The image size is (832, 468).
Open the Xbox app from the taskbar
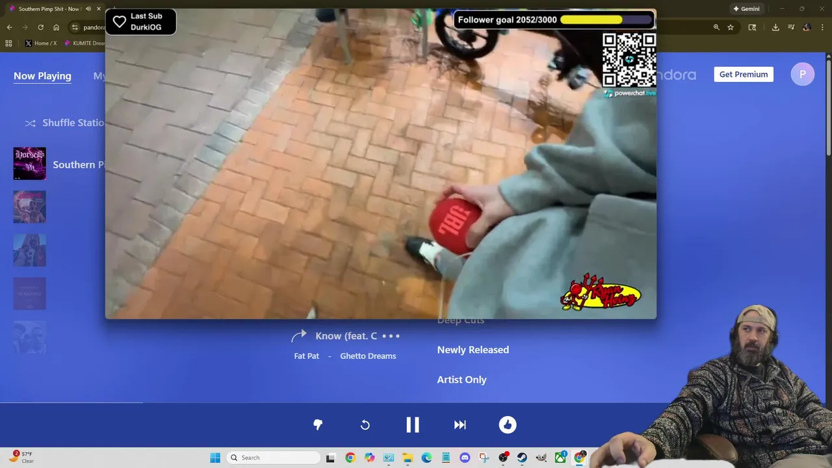(x=560, y=458)
